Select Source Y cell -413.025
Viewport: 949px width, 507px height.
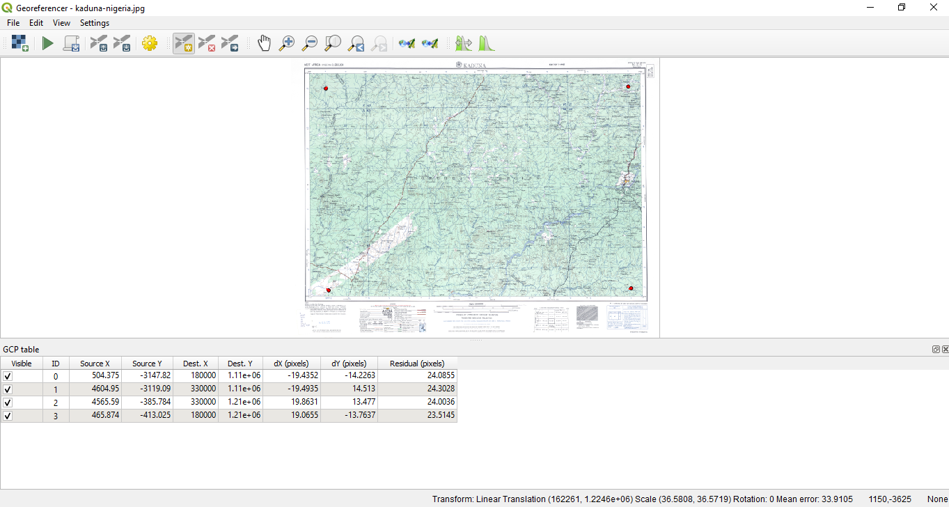click(x=148, y=416)
